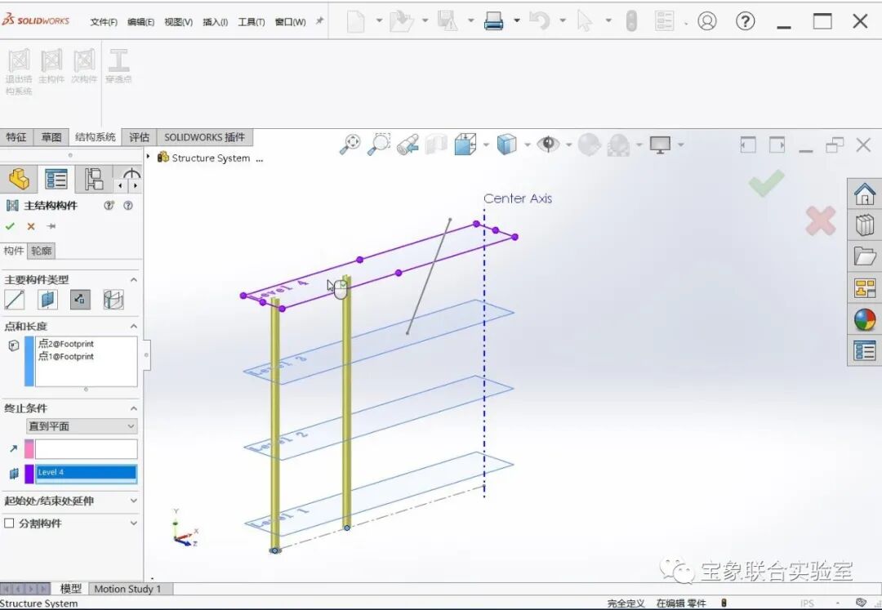Switch to the 草图 ribbon tab
Image resolution: width=882 pixels, height=610 pixels.
(x=51, y=137)
